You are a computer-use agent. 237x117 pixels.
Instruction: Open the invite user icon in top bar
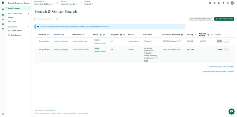[219, 3]
